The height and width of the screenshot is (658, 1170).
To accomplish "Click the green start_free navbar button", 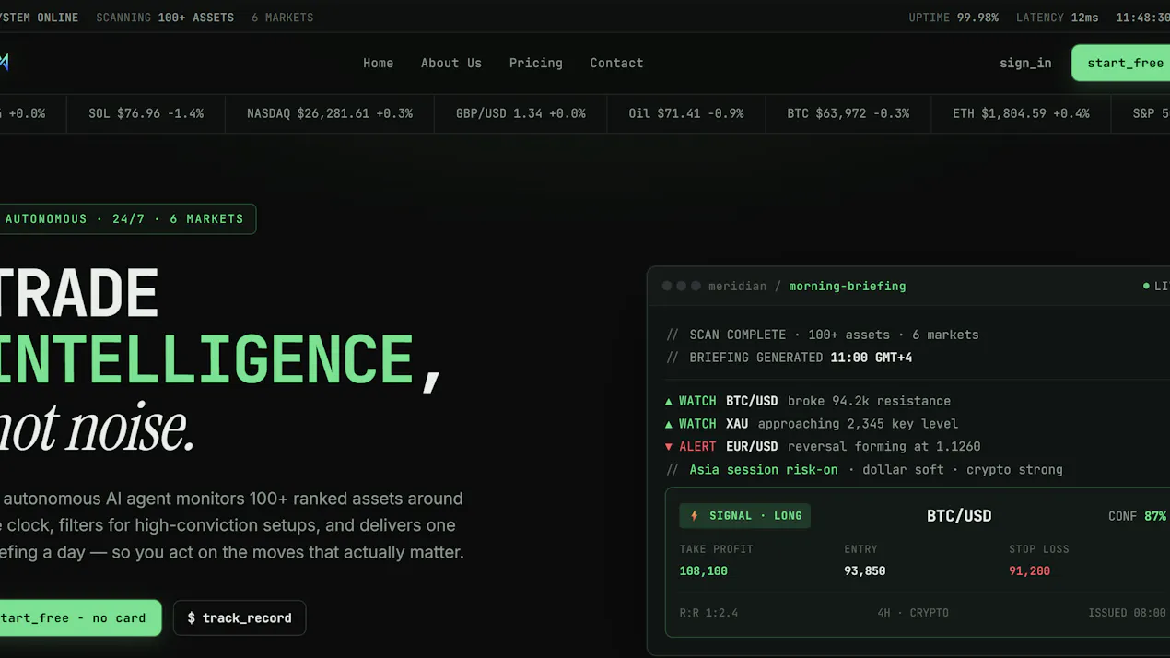I will [x=1121, y=63].
